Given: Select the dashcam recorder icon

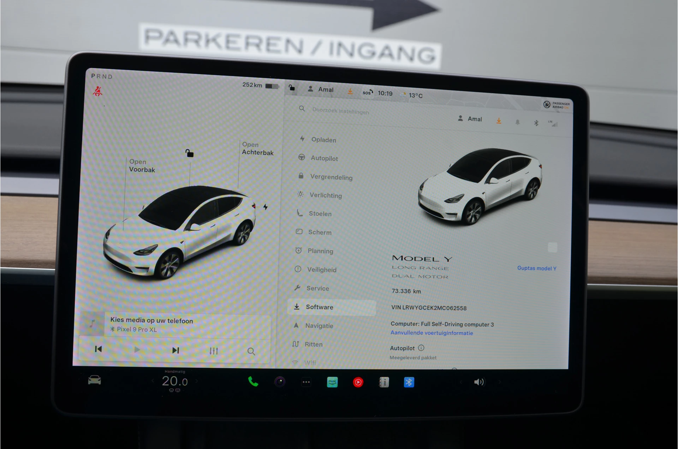Looking at the screenshot, I should [280, 382].
